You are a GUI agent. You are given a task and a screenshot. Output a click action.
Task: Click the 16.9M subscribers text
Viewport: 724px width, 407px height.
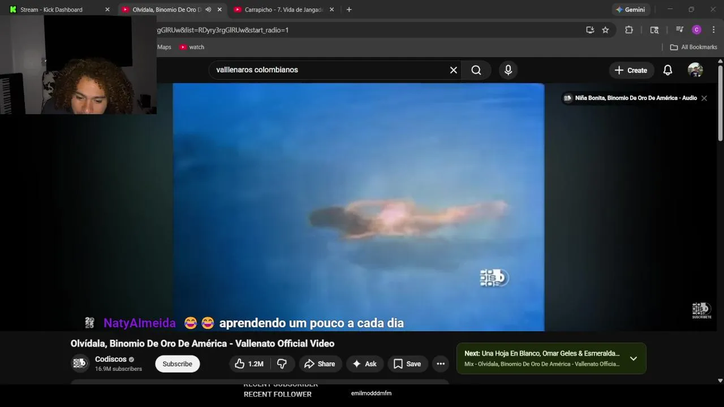(x=119, y=369)
